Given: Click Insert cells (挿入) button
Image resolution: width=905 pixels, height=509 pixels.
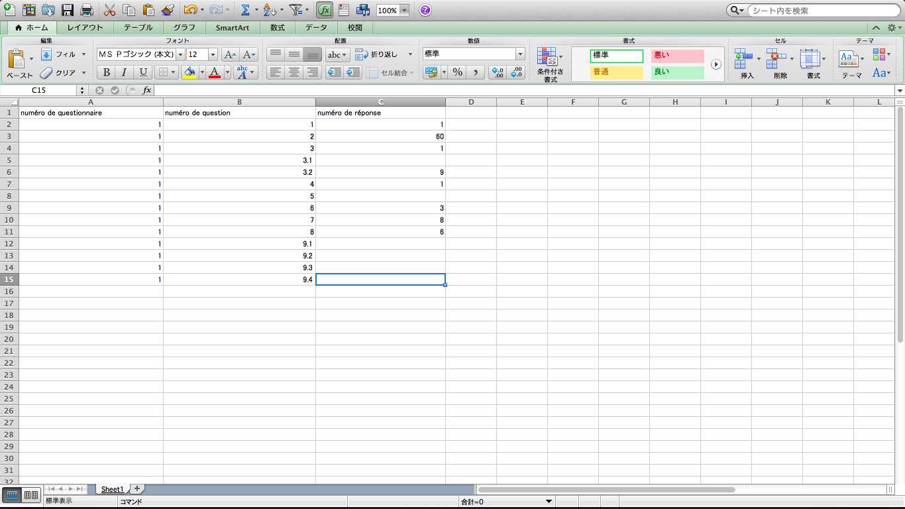Looking at the screenshot, I should 748,64.
